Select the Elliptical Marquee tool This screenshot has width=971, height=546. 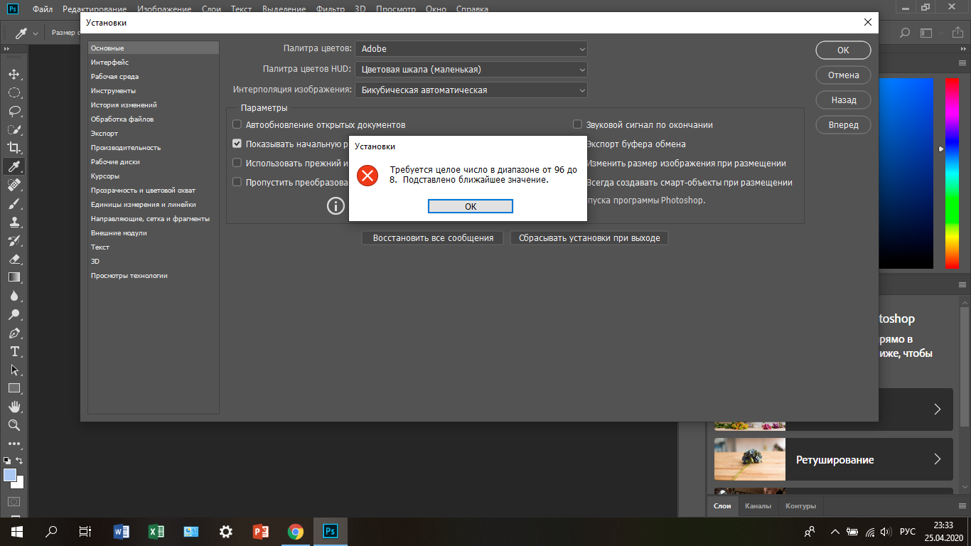coord(14,92)
